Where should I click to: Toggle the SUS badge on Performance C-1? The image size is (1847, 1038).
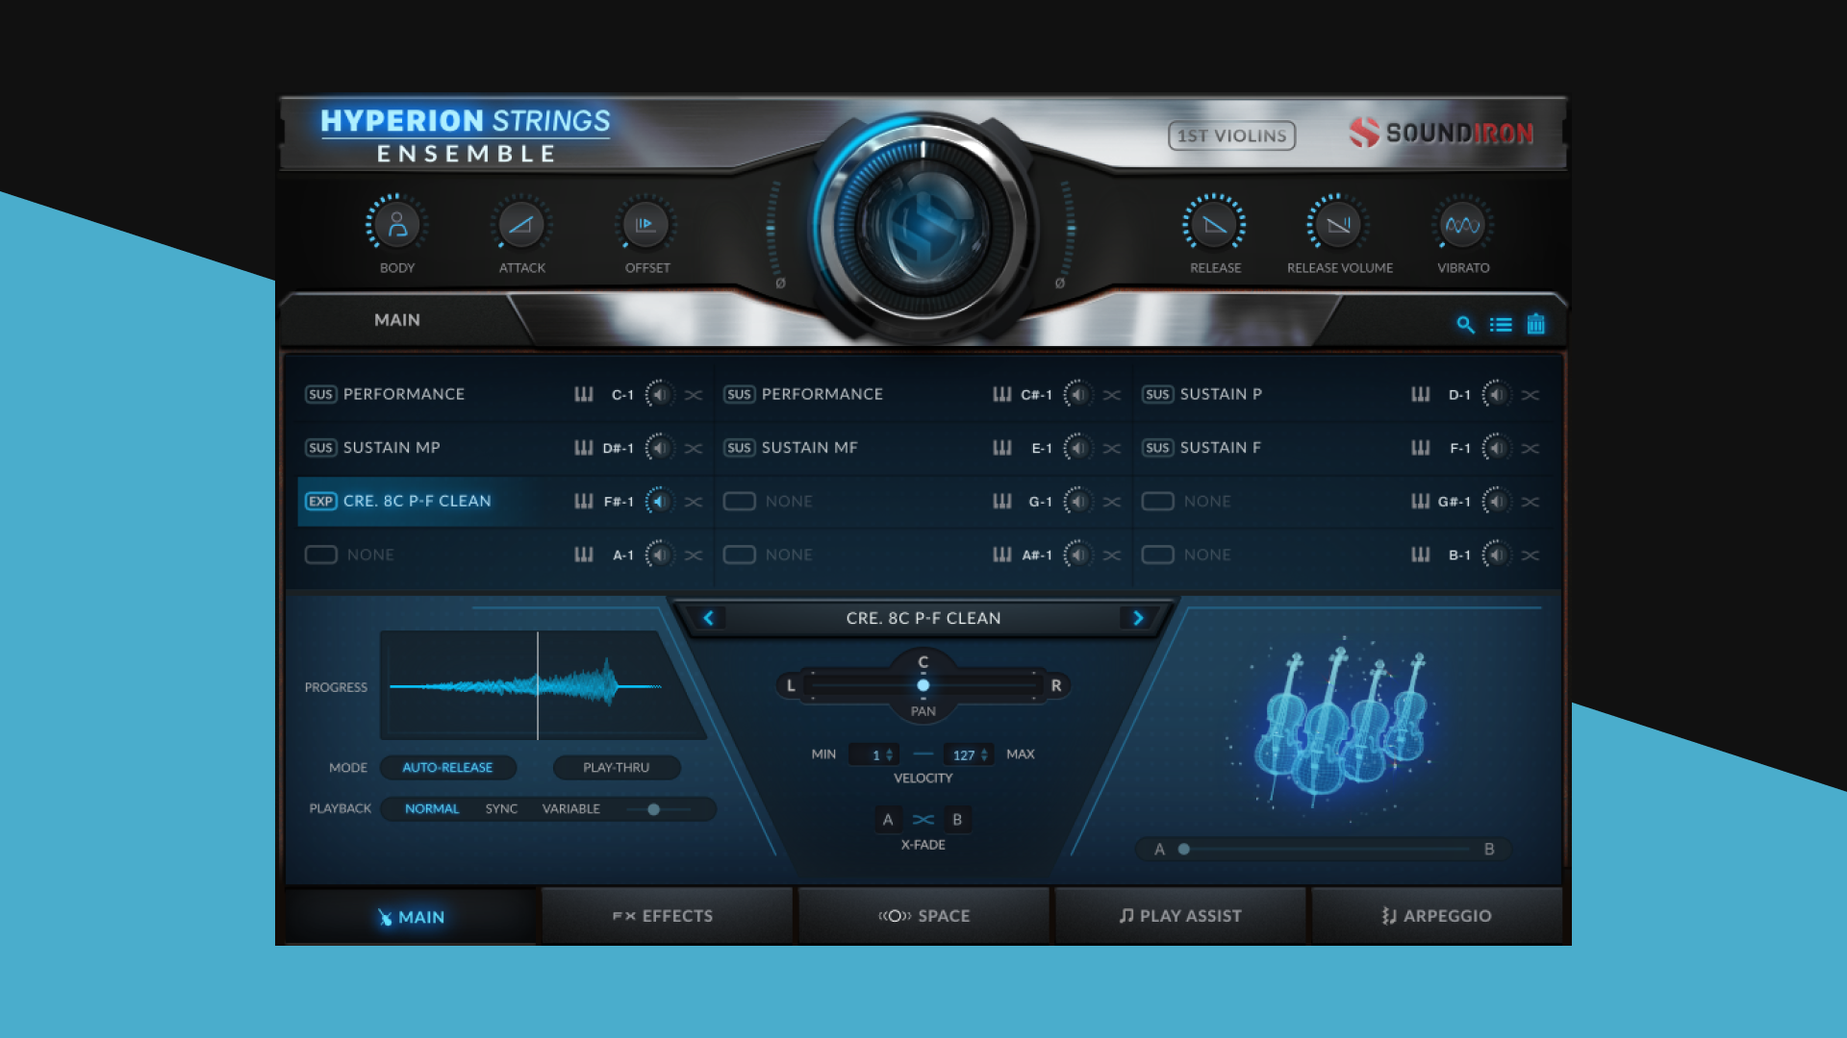pyautogui.click(x=320, y=394)
